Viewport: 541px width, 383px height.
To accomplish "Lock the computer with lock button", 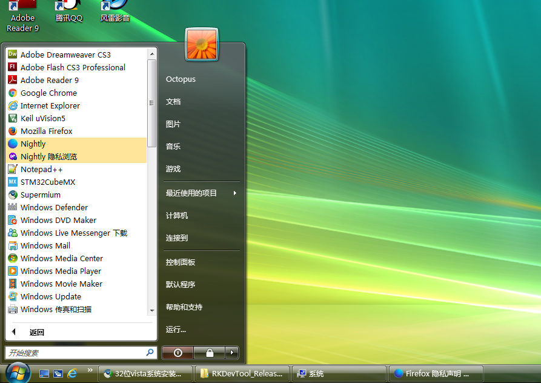I will tap(209, 352).
